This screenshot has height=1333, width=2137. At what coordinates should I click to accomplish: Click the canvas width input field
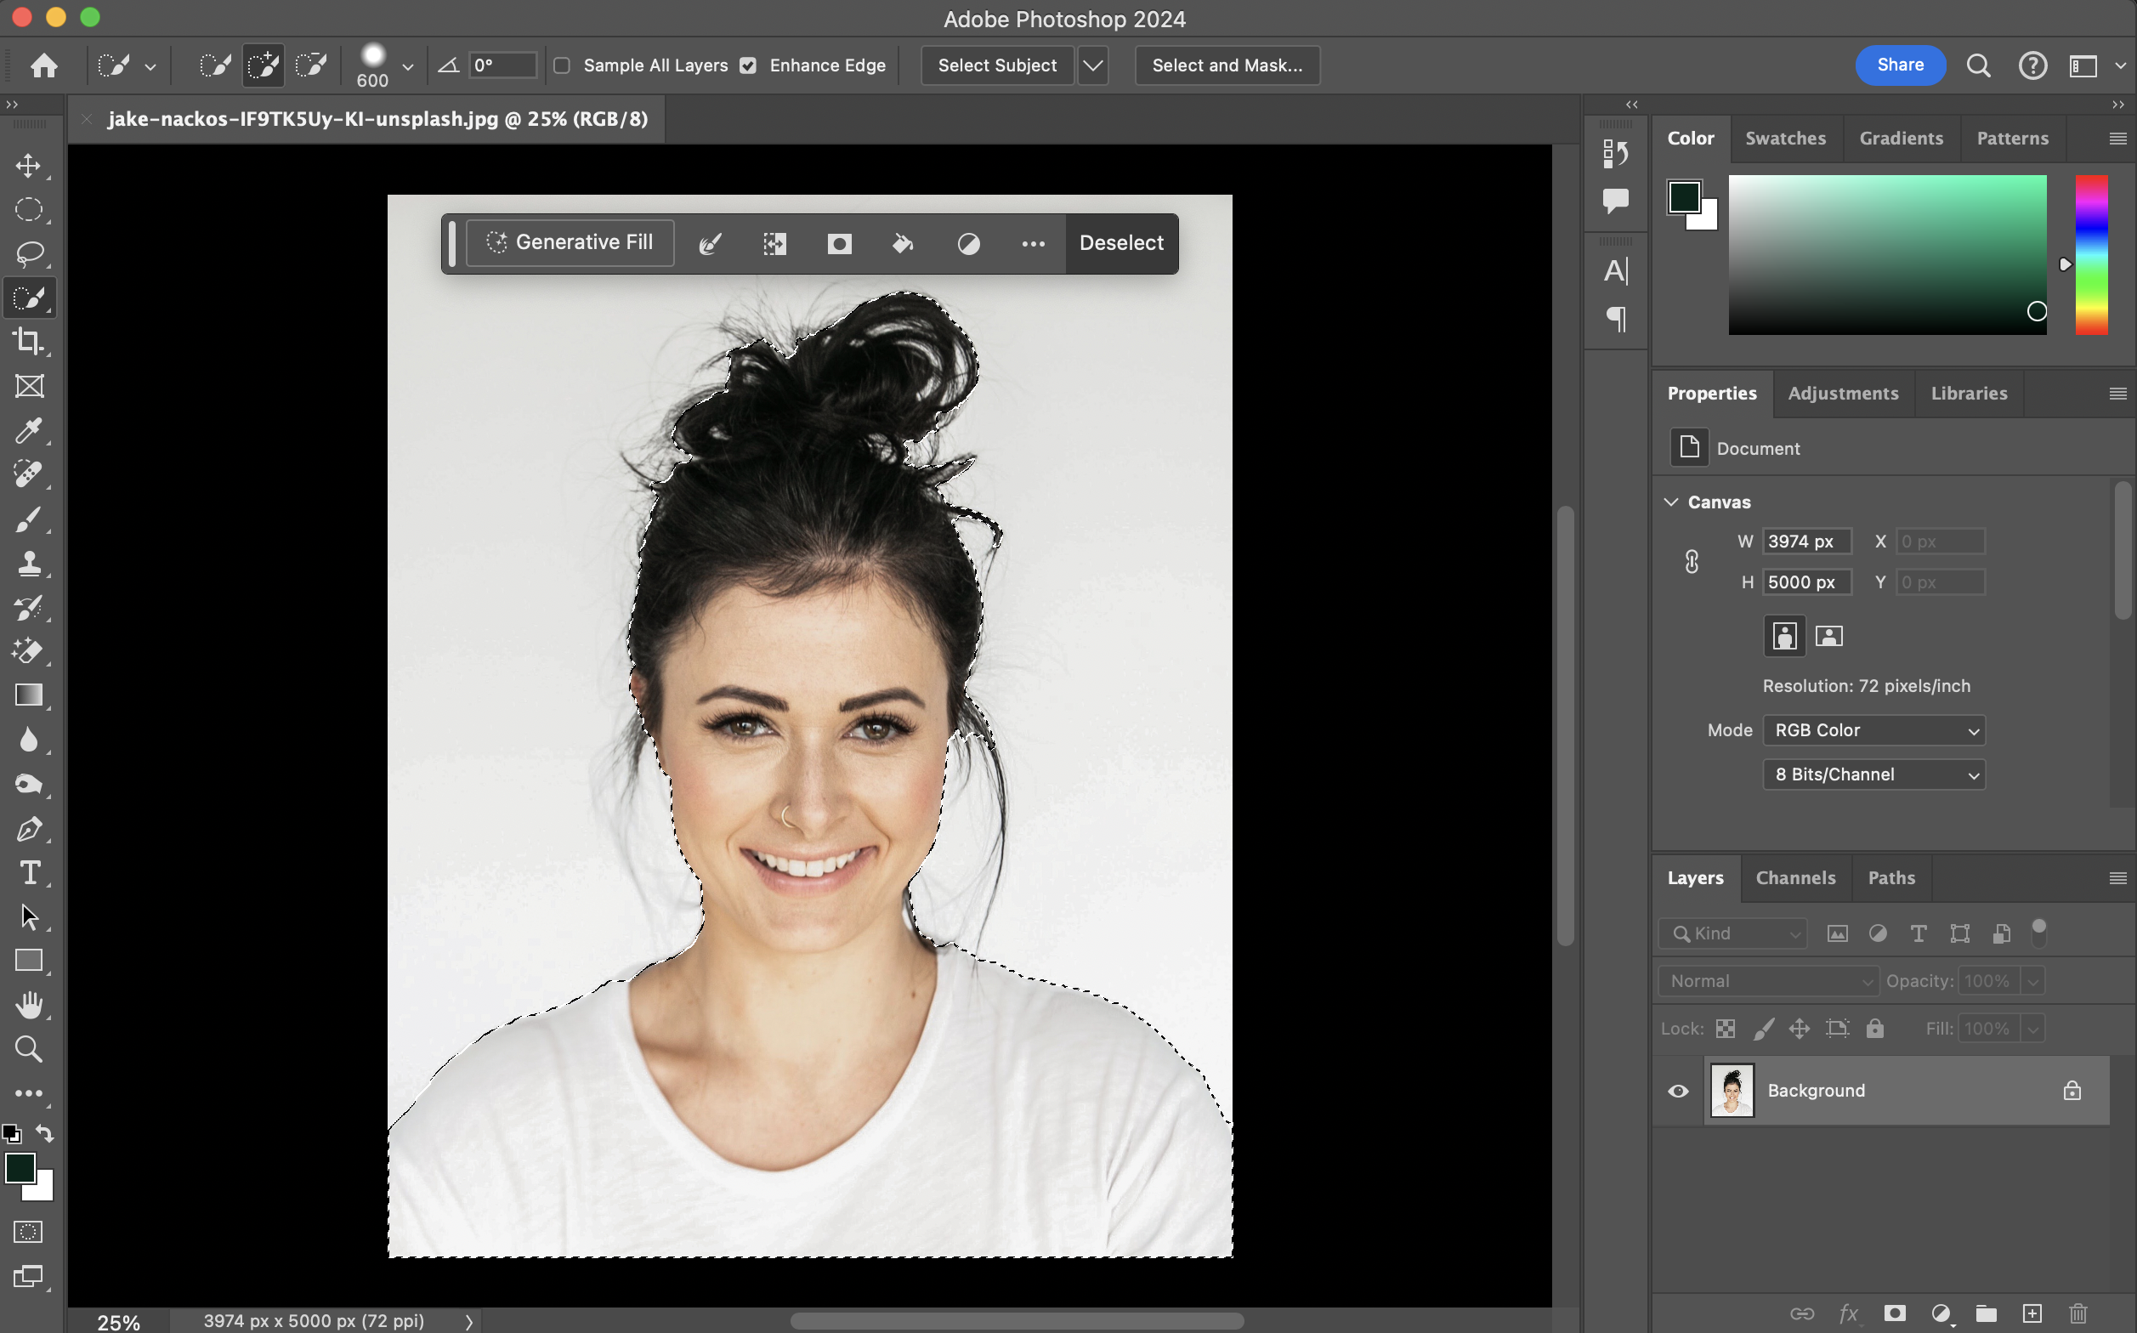[x=1805, y=542]
